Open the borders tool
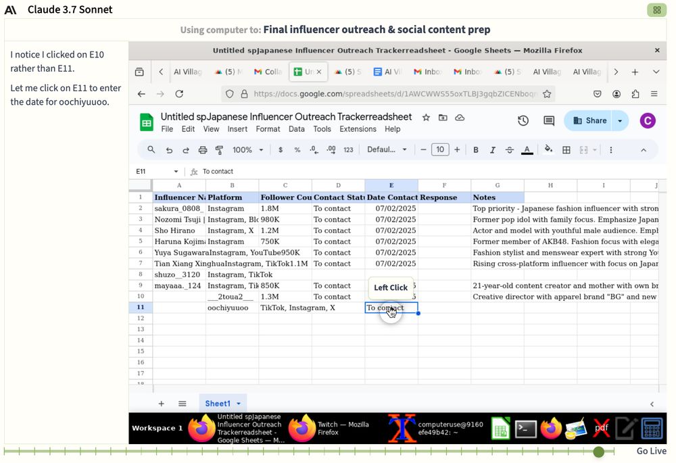 [566, 150]
